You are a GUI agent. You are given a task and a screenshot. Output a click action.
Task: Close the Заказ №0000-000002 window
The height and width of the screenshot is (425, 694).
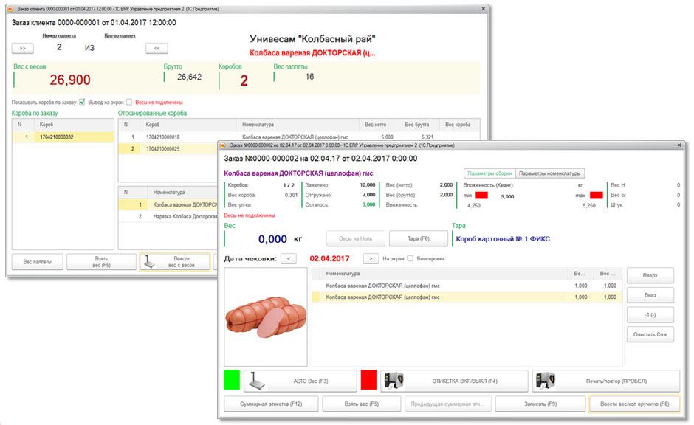[679, 145]
